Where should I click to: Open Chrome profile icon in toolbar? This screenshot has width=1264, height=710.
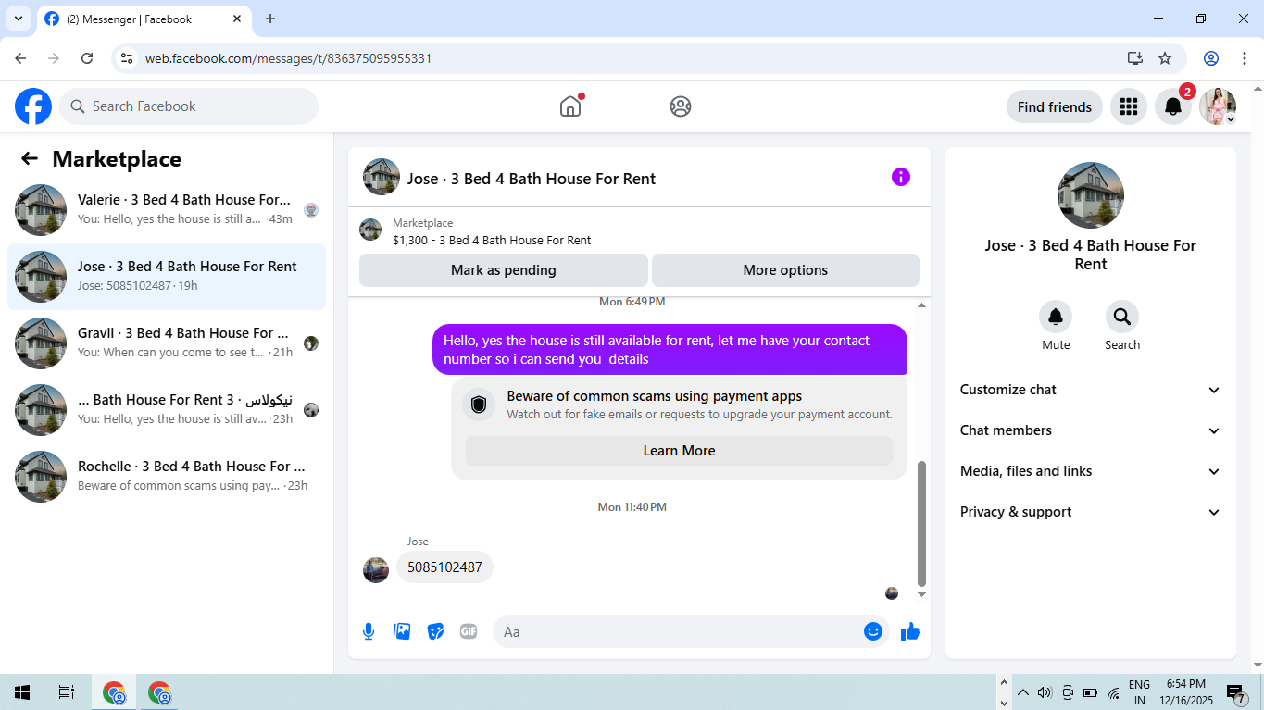pos(1211,58)
